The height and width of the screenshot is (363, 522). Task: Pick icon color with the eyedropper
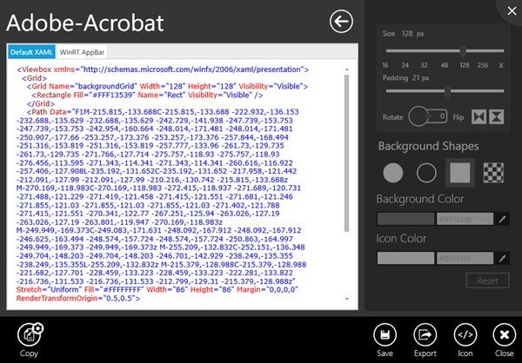point(502,258)
